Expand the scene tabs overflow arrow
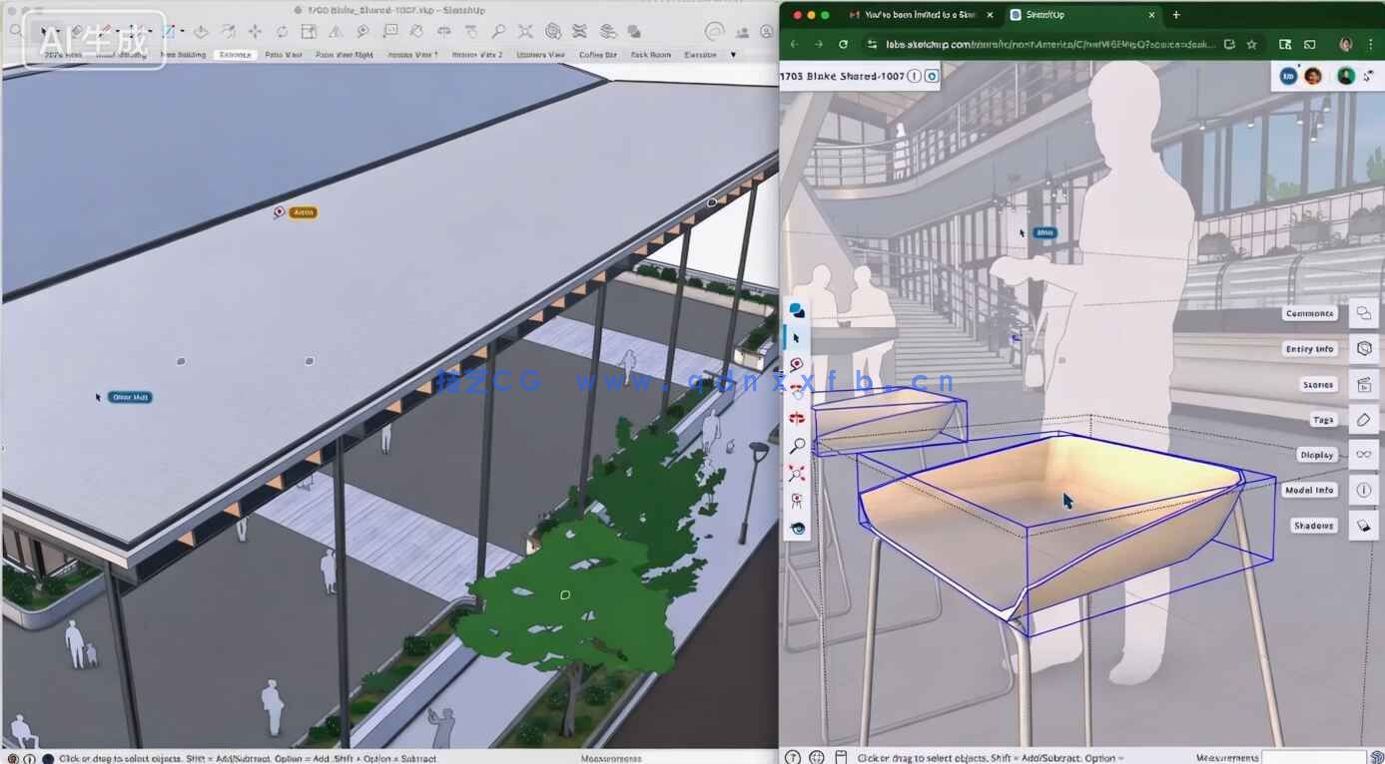 pos(733,55)
